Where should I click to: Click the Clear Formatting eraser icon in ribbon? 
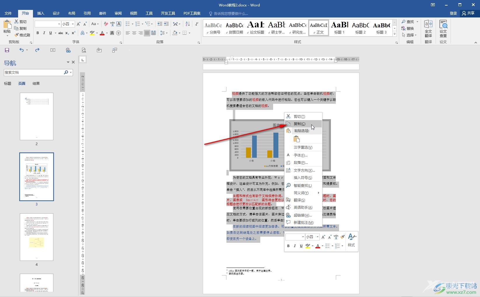[x=106, y=24]
